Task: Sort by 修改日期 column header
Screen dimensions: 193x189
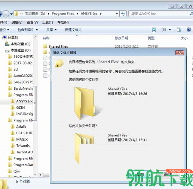Action: point(121,38)
